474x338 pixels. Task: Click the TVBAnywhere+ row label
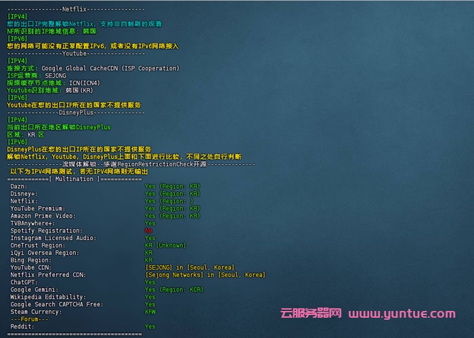point(32,223)
